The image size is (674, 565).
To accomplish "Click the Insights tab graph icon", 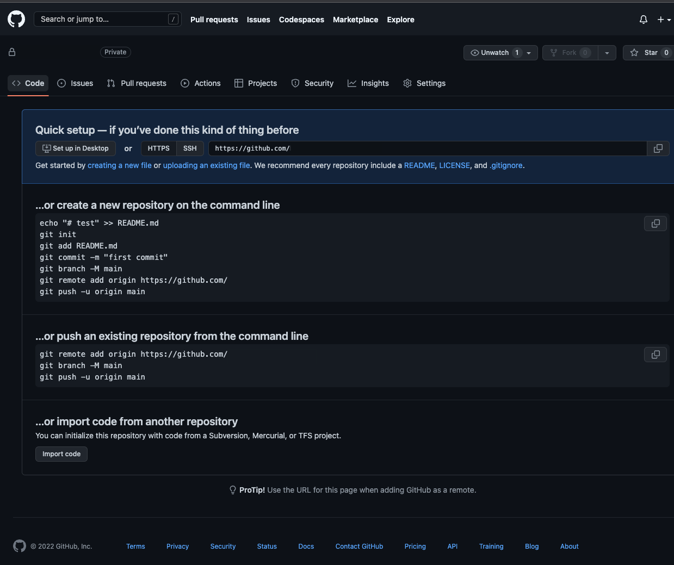I will coord(352,83).
